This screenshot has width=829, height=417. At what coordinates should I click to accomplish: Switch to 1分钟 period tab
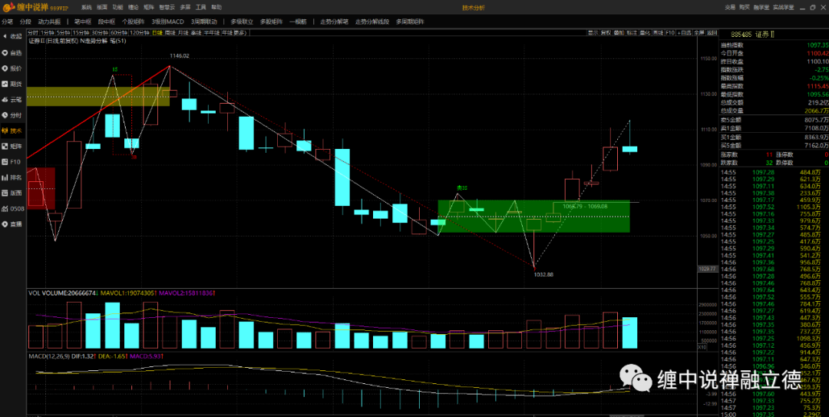pyautogui.click(x=48, y=33)
